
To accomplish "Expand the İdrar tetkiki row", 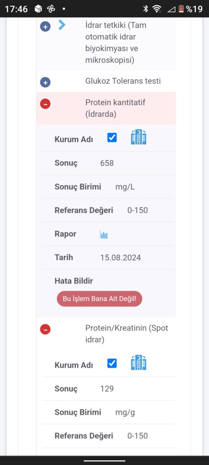I will tap(45, 27).
